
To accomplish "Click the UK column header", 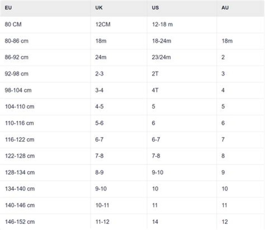I will coord(99,8).
